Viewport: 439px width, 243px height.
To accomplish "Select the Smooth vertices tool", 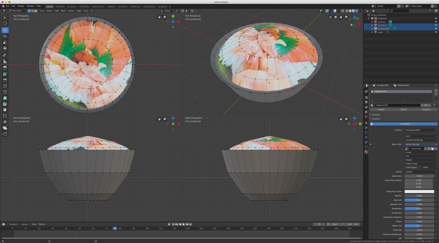I will coord(5,110).
